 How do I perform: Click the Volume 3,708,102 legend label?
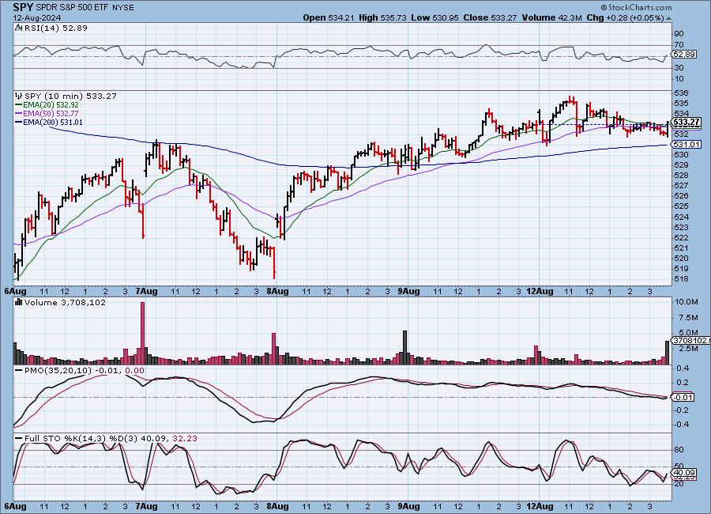(65, 302)
